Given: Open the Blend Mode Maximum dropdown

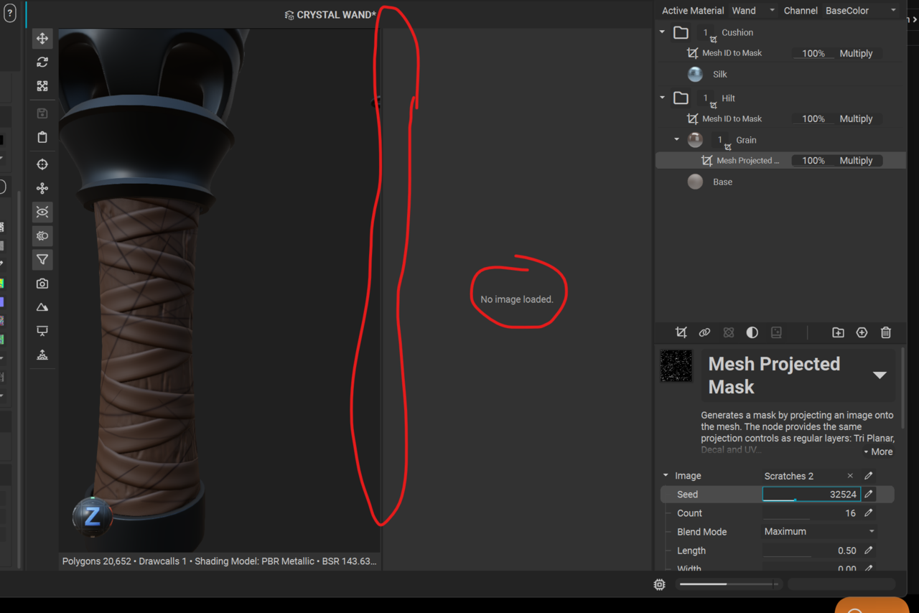Looking at the screenshot, I should point(820,532).
